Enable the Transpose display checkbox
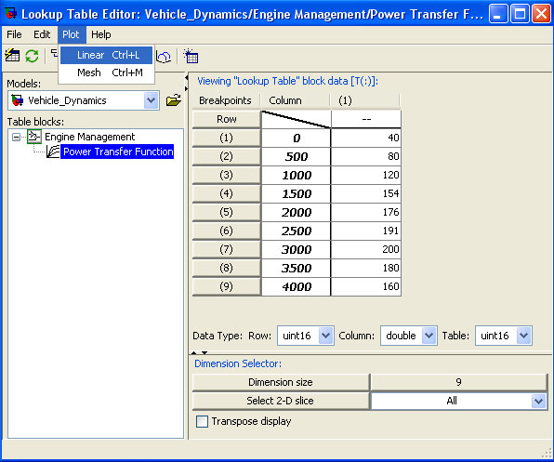 (x=202, y=421)
